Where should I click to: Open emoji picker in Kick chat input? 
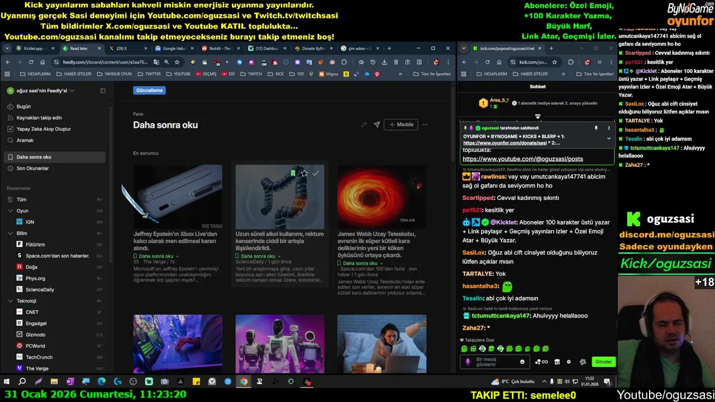pyautogui.click(x=522, y=362)
